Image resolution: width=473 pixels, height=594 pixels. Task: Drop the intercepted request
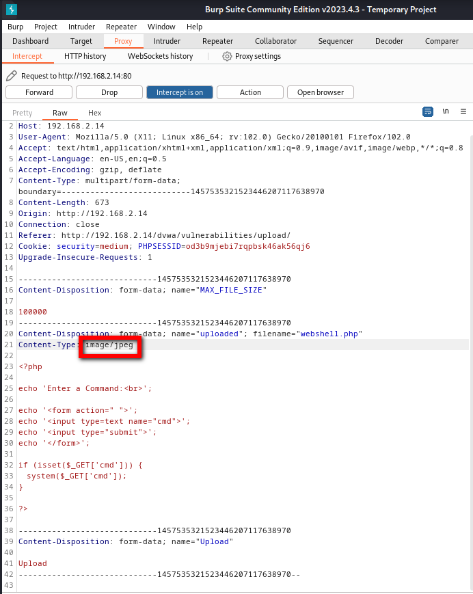coord(109,92)
